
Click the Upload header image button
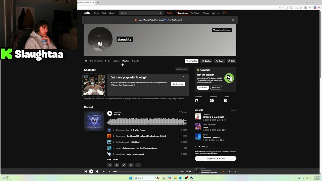(222, 30)
